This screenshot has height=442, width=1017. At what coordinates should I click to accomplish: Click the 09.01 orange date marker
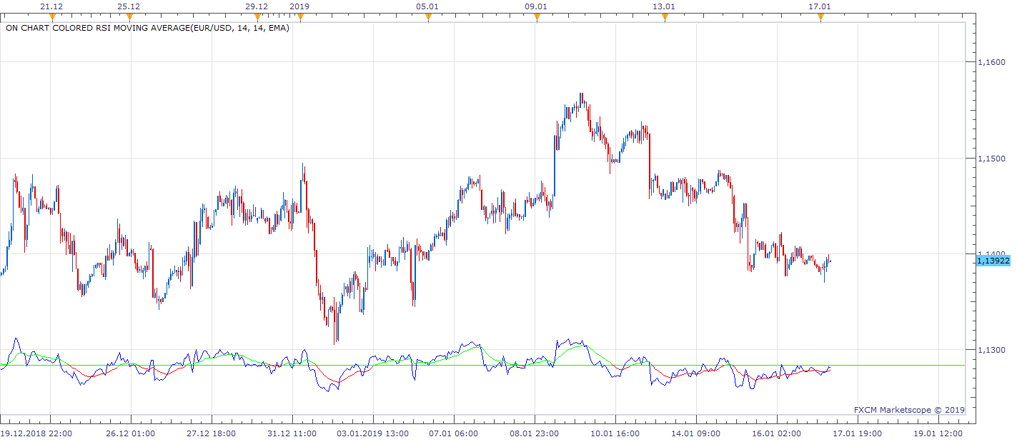point(536,18)
